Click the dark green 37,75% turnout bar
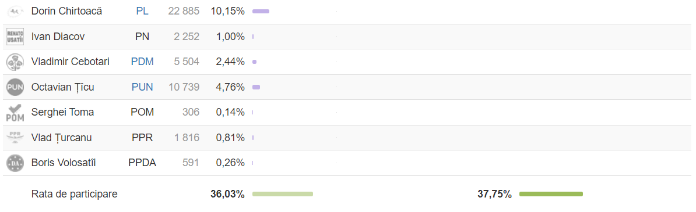 click(x=551, y=194)
